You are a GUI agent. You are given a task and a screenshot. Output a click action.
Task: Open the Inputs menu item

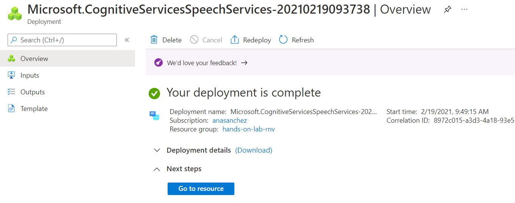coord(68,75)
